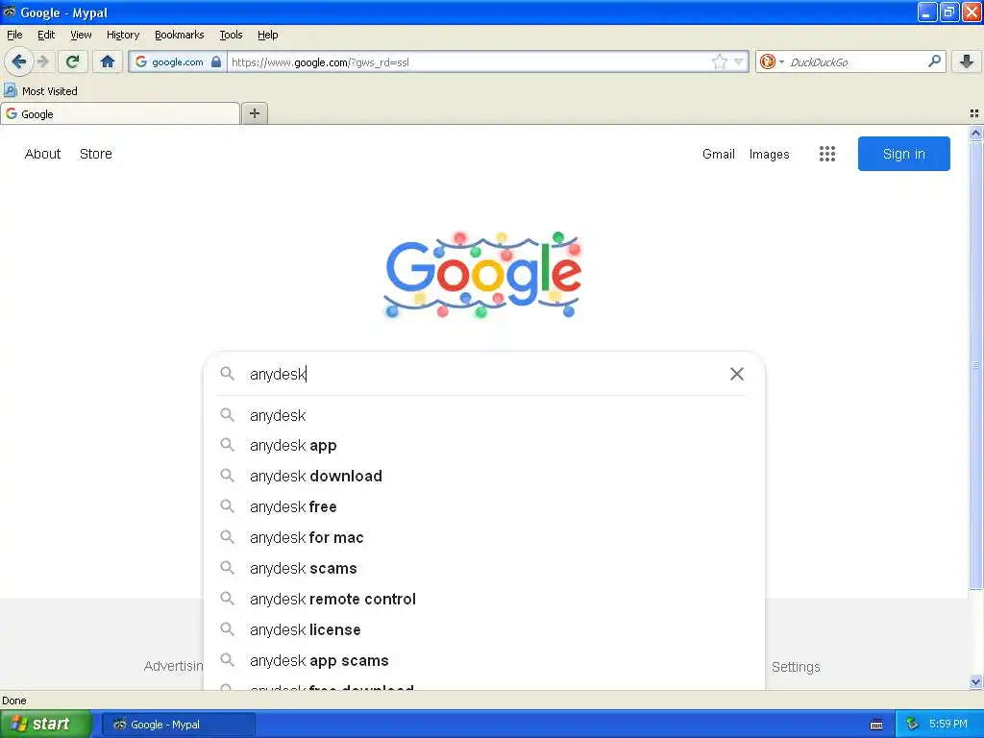Click the scrollbar down arrow
Viewport: 984px width, 738px height.
[x=975, y=681]
